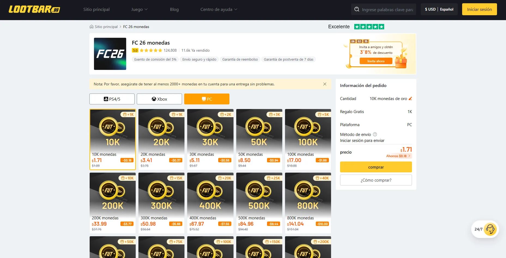Click the Excelente rating label
The width and height of the screenshot is (506, 258).
coord(339,27)
